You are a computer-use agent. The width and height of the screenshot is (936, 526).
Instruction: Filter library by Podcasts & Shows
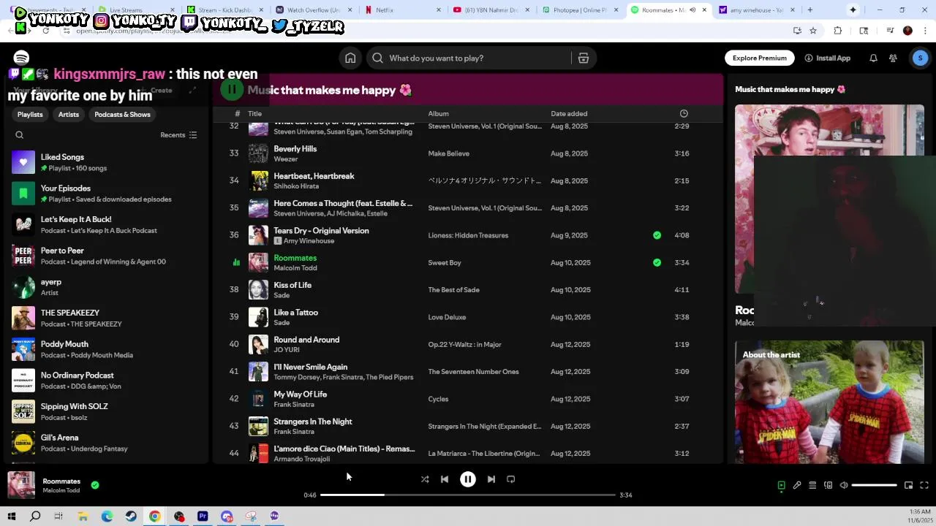click(122, 115)
